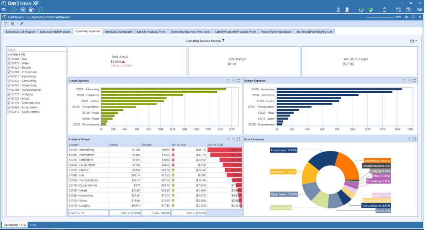
Task: Uncheck the 51000 - Gas checkbox
Action: pyautogui.click(x=9, y=59)
